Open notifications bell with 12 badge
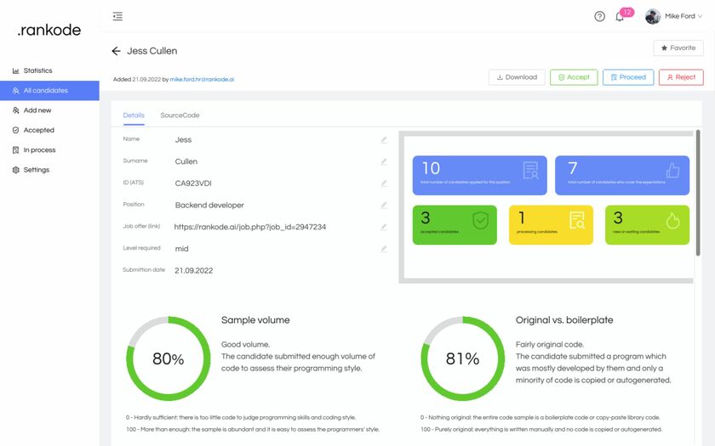The width and height of the screenshot is (715, 446). coord(621,16)
